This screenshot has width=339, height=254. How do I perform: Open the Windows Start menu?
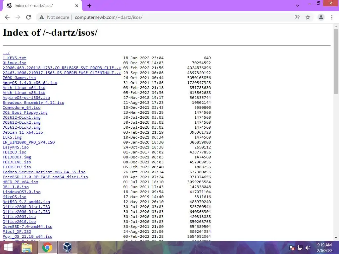pos(8,247)
